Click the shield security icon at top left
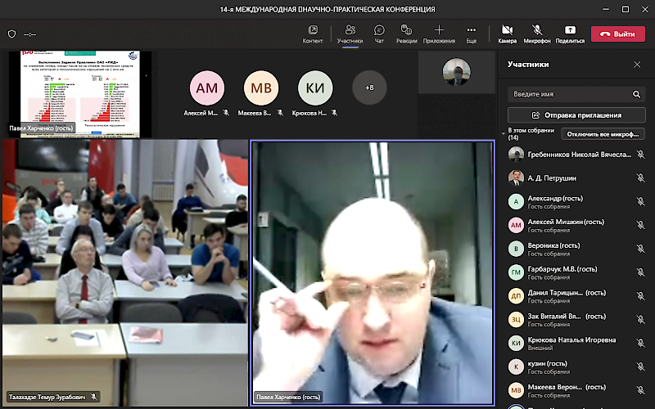 [x=11, y=34]
